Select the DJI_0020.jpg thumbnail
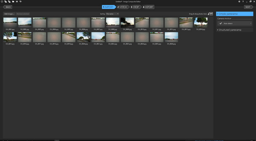Viewport: 256px width, 141px height. 83,38
